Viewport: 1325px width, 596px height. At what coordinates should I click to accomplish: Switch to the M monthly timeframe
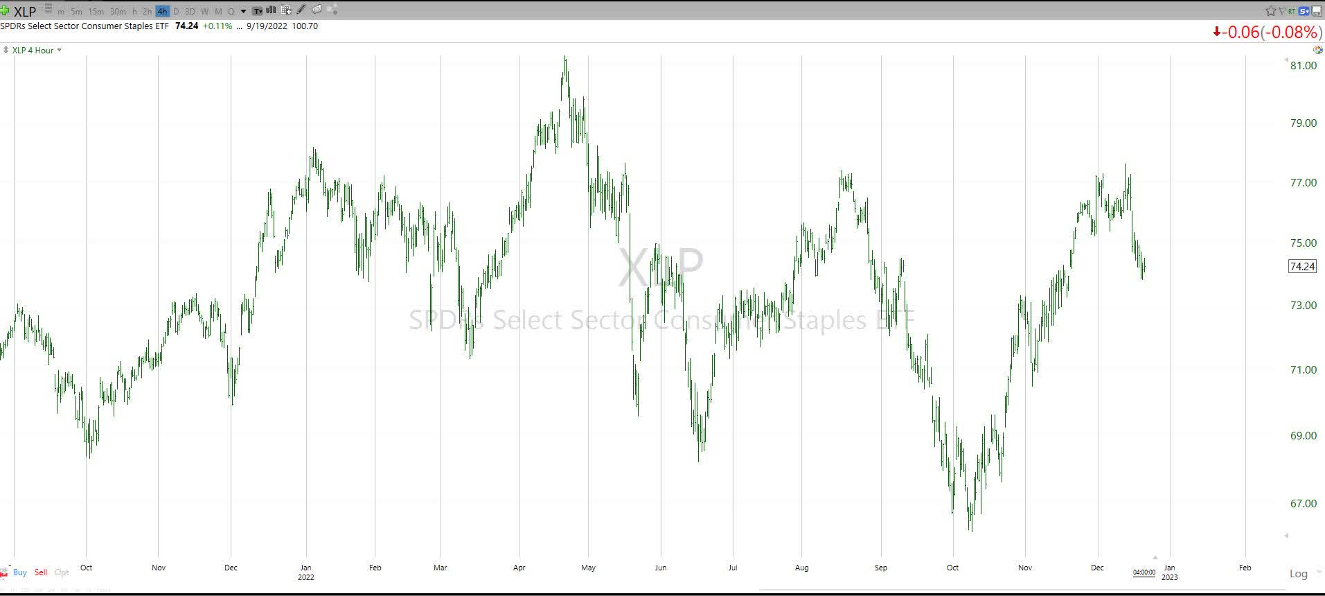tap(219, 12)
